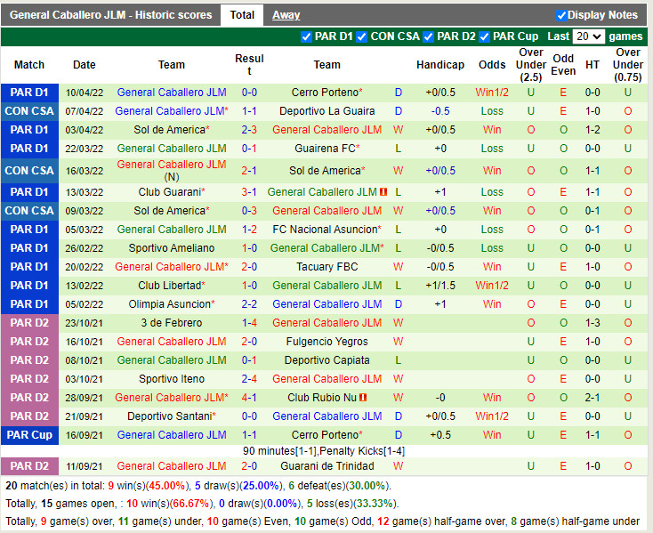Click CON CSA league cell on 07/04/22
The height and width of the screenshot is (533, 653).
(x=29, y=111)
